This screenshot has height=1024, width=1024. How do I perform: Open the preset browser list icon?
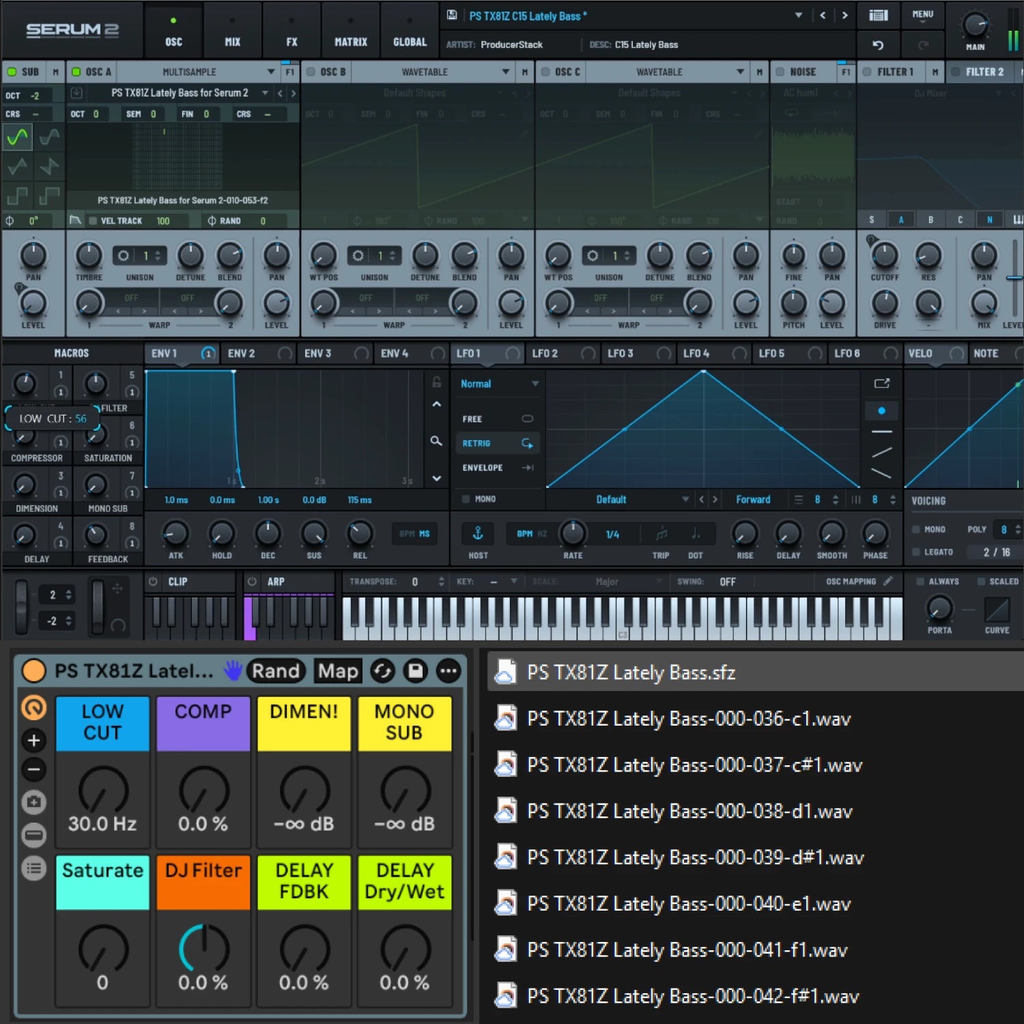pos(878,15)
